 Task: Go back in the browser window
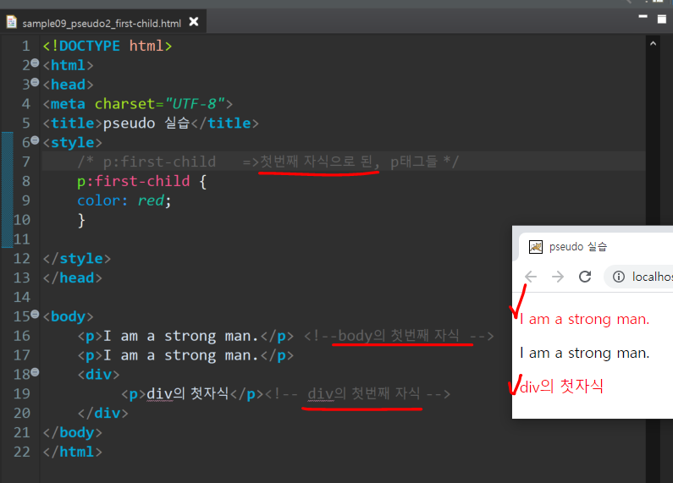point(531,277)
